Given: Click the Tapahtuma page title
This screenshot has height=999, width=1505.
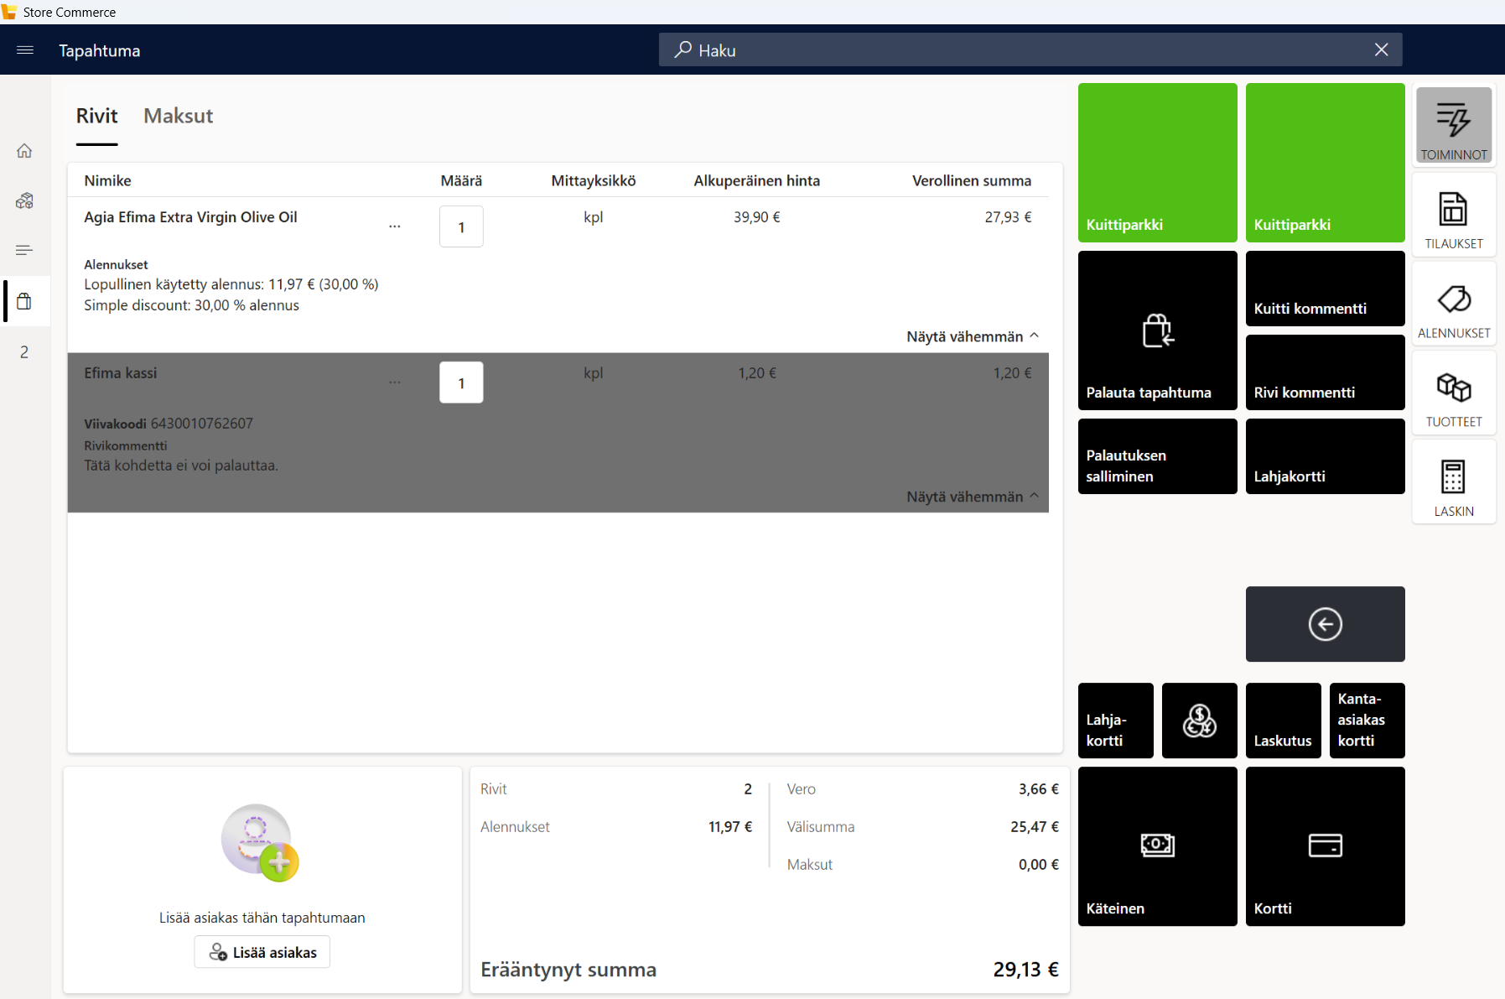Looking at the screenshot, I should [100, 50].
